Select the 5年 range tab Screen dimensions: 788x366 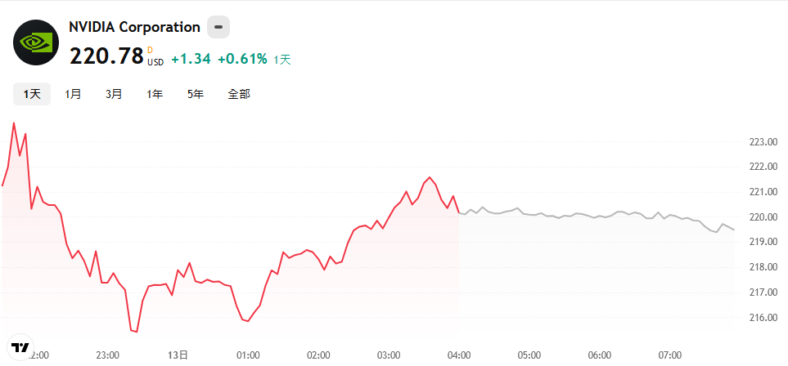tap(196, 94)
